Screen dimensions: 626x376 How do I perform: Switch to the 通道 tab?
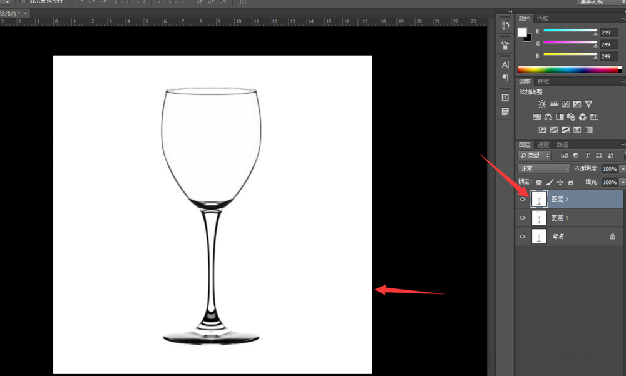pos(543,145)
